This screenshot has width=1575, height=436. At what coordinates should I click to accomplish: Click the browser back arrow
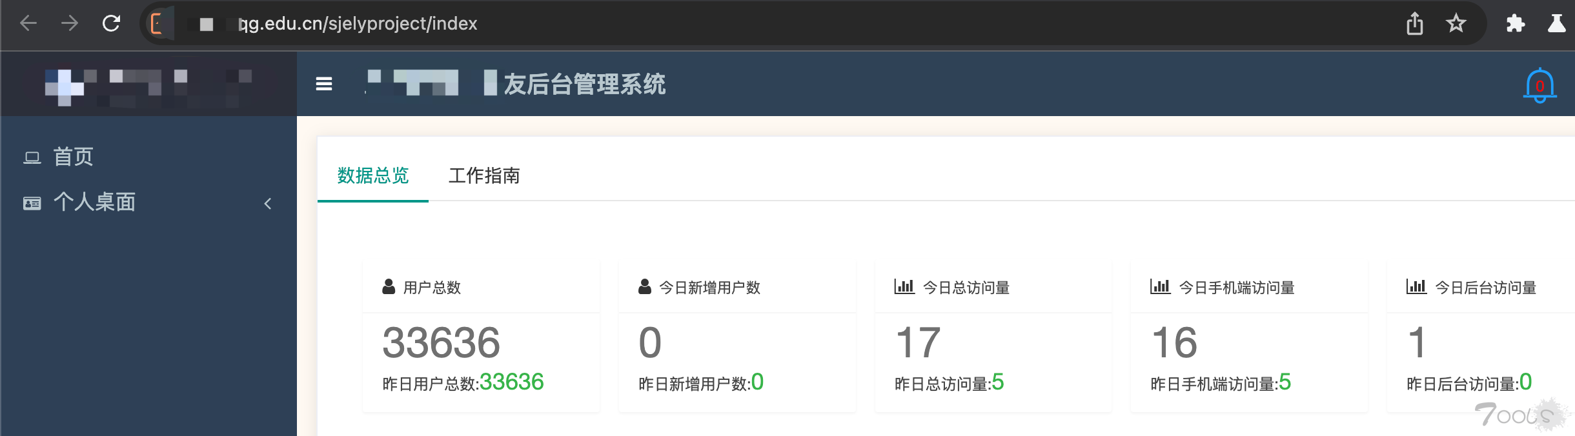[28, 24]
